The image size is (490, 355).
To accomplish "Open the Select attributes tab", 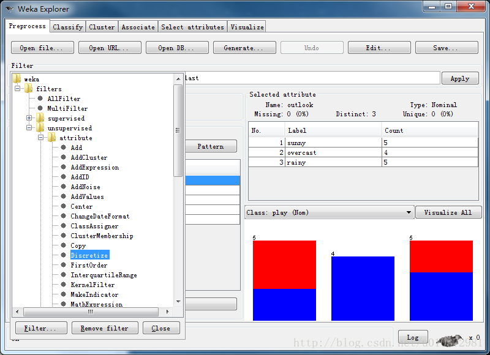I will pyautogui.click(x=192, y=27).
